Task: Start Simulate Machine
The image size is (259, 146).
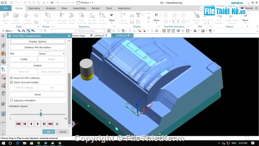Action: point(92,18)
